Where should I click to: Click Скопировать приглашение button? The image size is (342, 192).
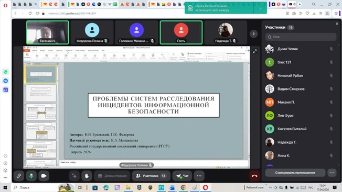coord(295,173)
